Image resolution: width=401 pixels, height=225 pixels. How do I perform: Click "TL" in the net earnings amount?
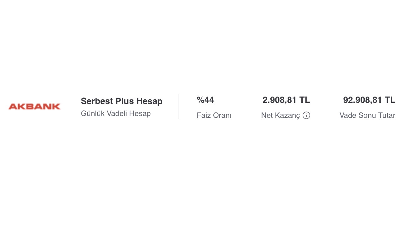click(305, 100)
